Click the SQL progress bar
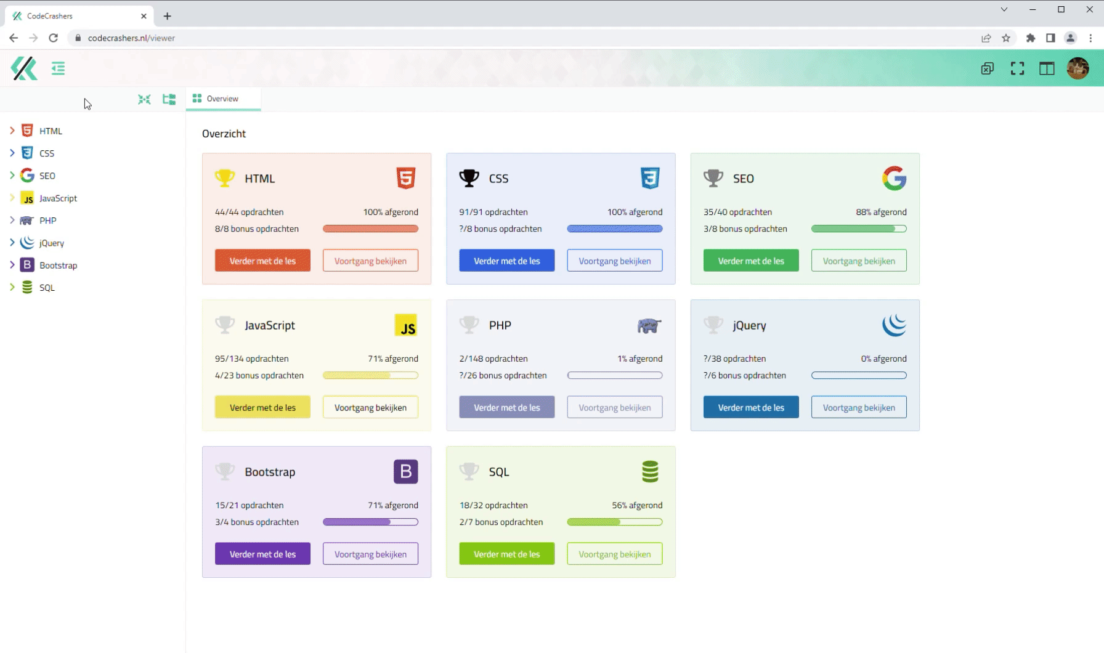Image resolution: width=1104 pixels, height=653 pixels. pyautogui.click(x=614, y=522)
